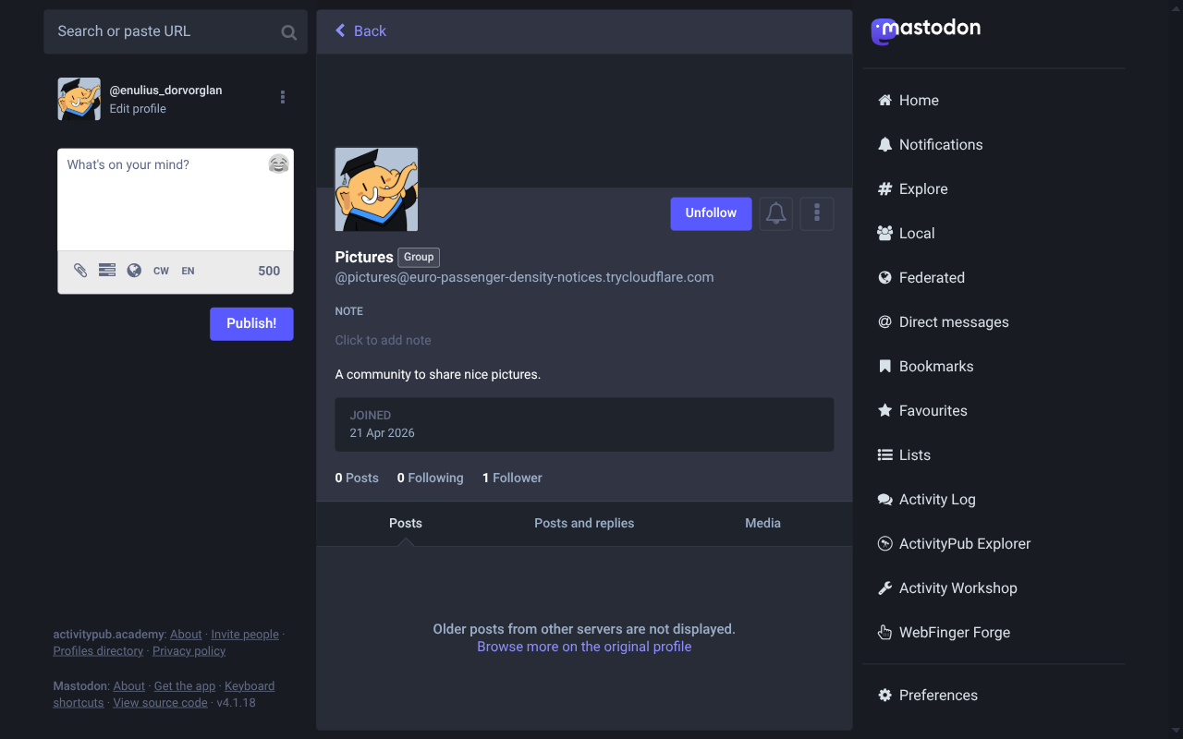Open the WebFinger Forge tool
This screenshot has width=1183, height=739.
tap(954, 632)
